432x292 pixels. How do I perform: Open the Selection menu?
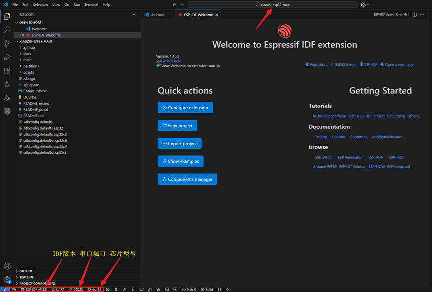40,4
